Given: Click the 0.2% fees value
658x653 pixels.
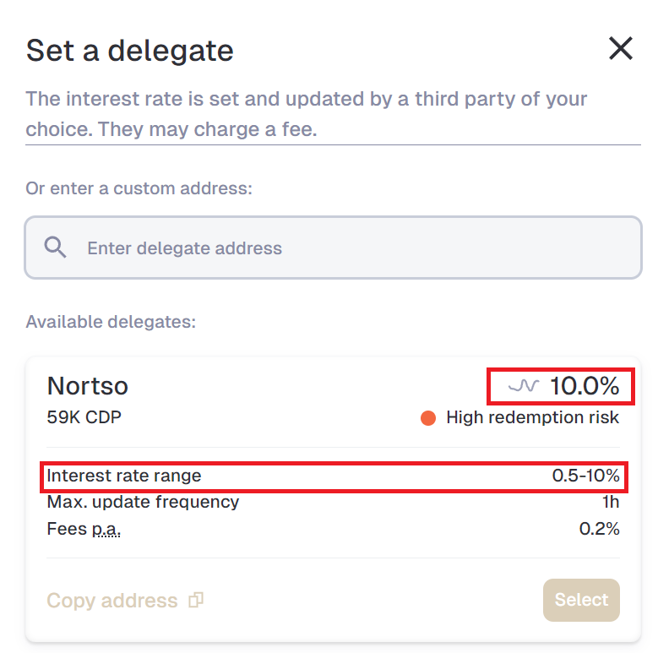Looking at the screenshot, I should [x=599, y=529].
